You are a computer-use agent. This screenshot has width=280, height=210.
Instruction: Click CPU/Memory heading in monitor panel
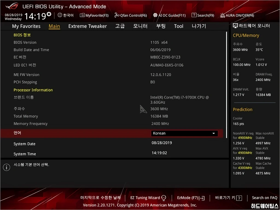[x=246, y=35]
